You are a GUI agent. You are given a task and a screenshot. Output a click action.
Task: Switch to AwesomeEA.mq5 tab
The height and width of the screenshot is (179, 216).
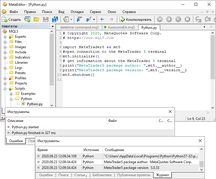click(120, 27)
